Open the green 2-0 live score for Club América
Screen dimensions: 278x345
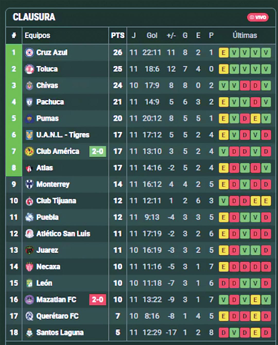(x=98, y=151)
